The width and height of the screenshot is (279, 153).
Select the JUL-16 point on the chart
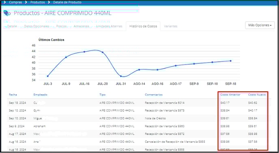(x=84, y=52)
